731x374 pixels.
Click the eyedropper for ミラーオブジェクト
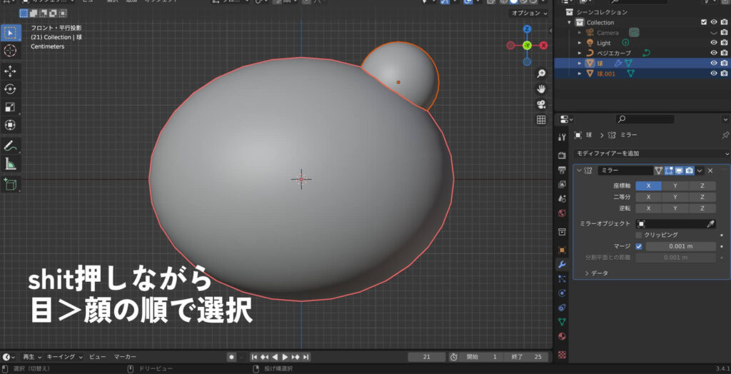point(710,224)
